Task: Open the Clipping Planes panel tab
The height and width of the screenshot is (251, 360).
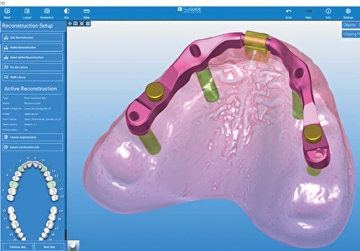Action: [x=351, y=34]
